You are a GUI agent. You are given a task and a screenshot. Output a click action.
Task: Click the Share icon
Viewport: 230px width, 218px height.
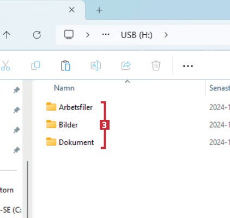click(126, 65)
